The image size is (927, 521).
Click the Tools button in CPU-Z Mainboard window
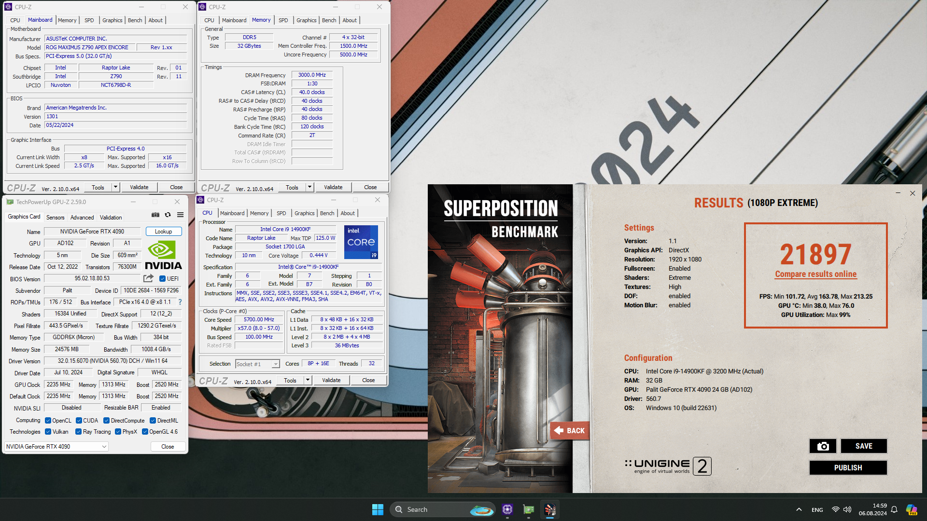point(98,187)
